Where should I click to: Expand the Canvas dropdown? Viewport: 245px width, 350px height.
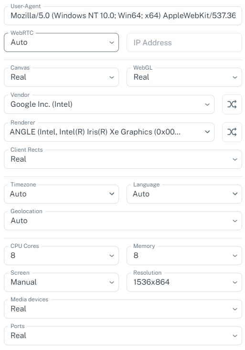point(61,77)
